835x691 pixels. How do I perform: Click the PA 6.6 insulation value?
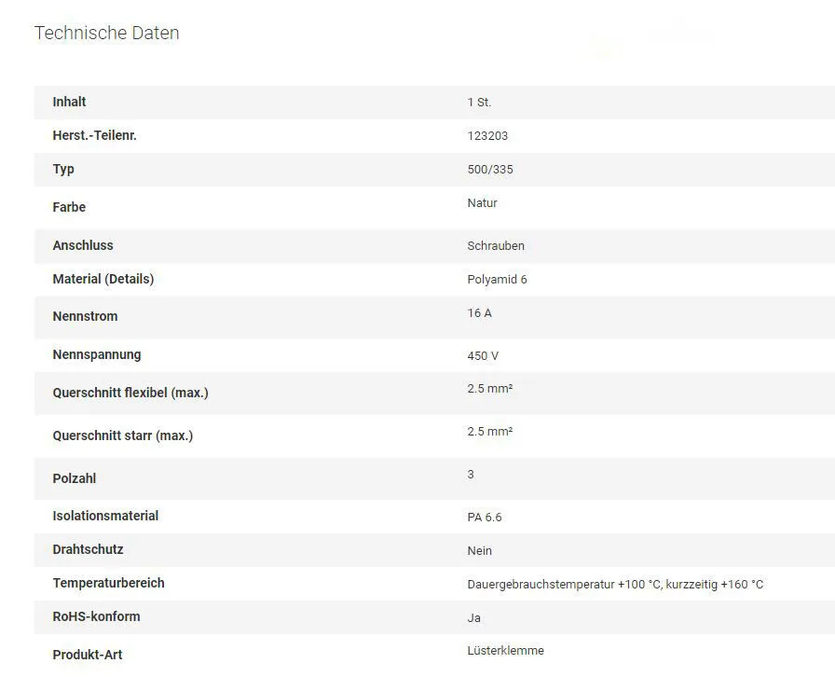(x=485, y=518)
